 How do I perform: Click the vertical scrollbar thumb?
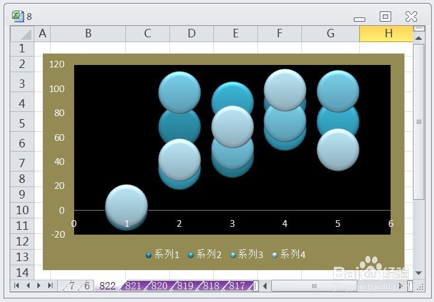419,122
